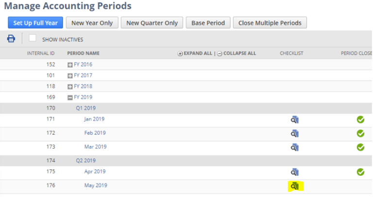Click the print icon
Screen dimensions: 373x197
click(11, 39)
